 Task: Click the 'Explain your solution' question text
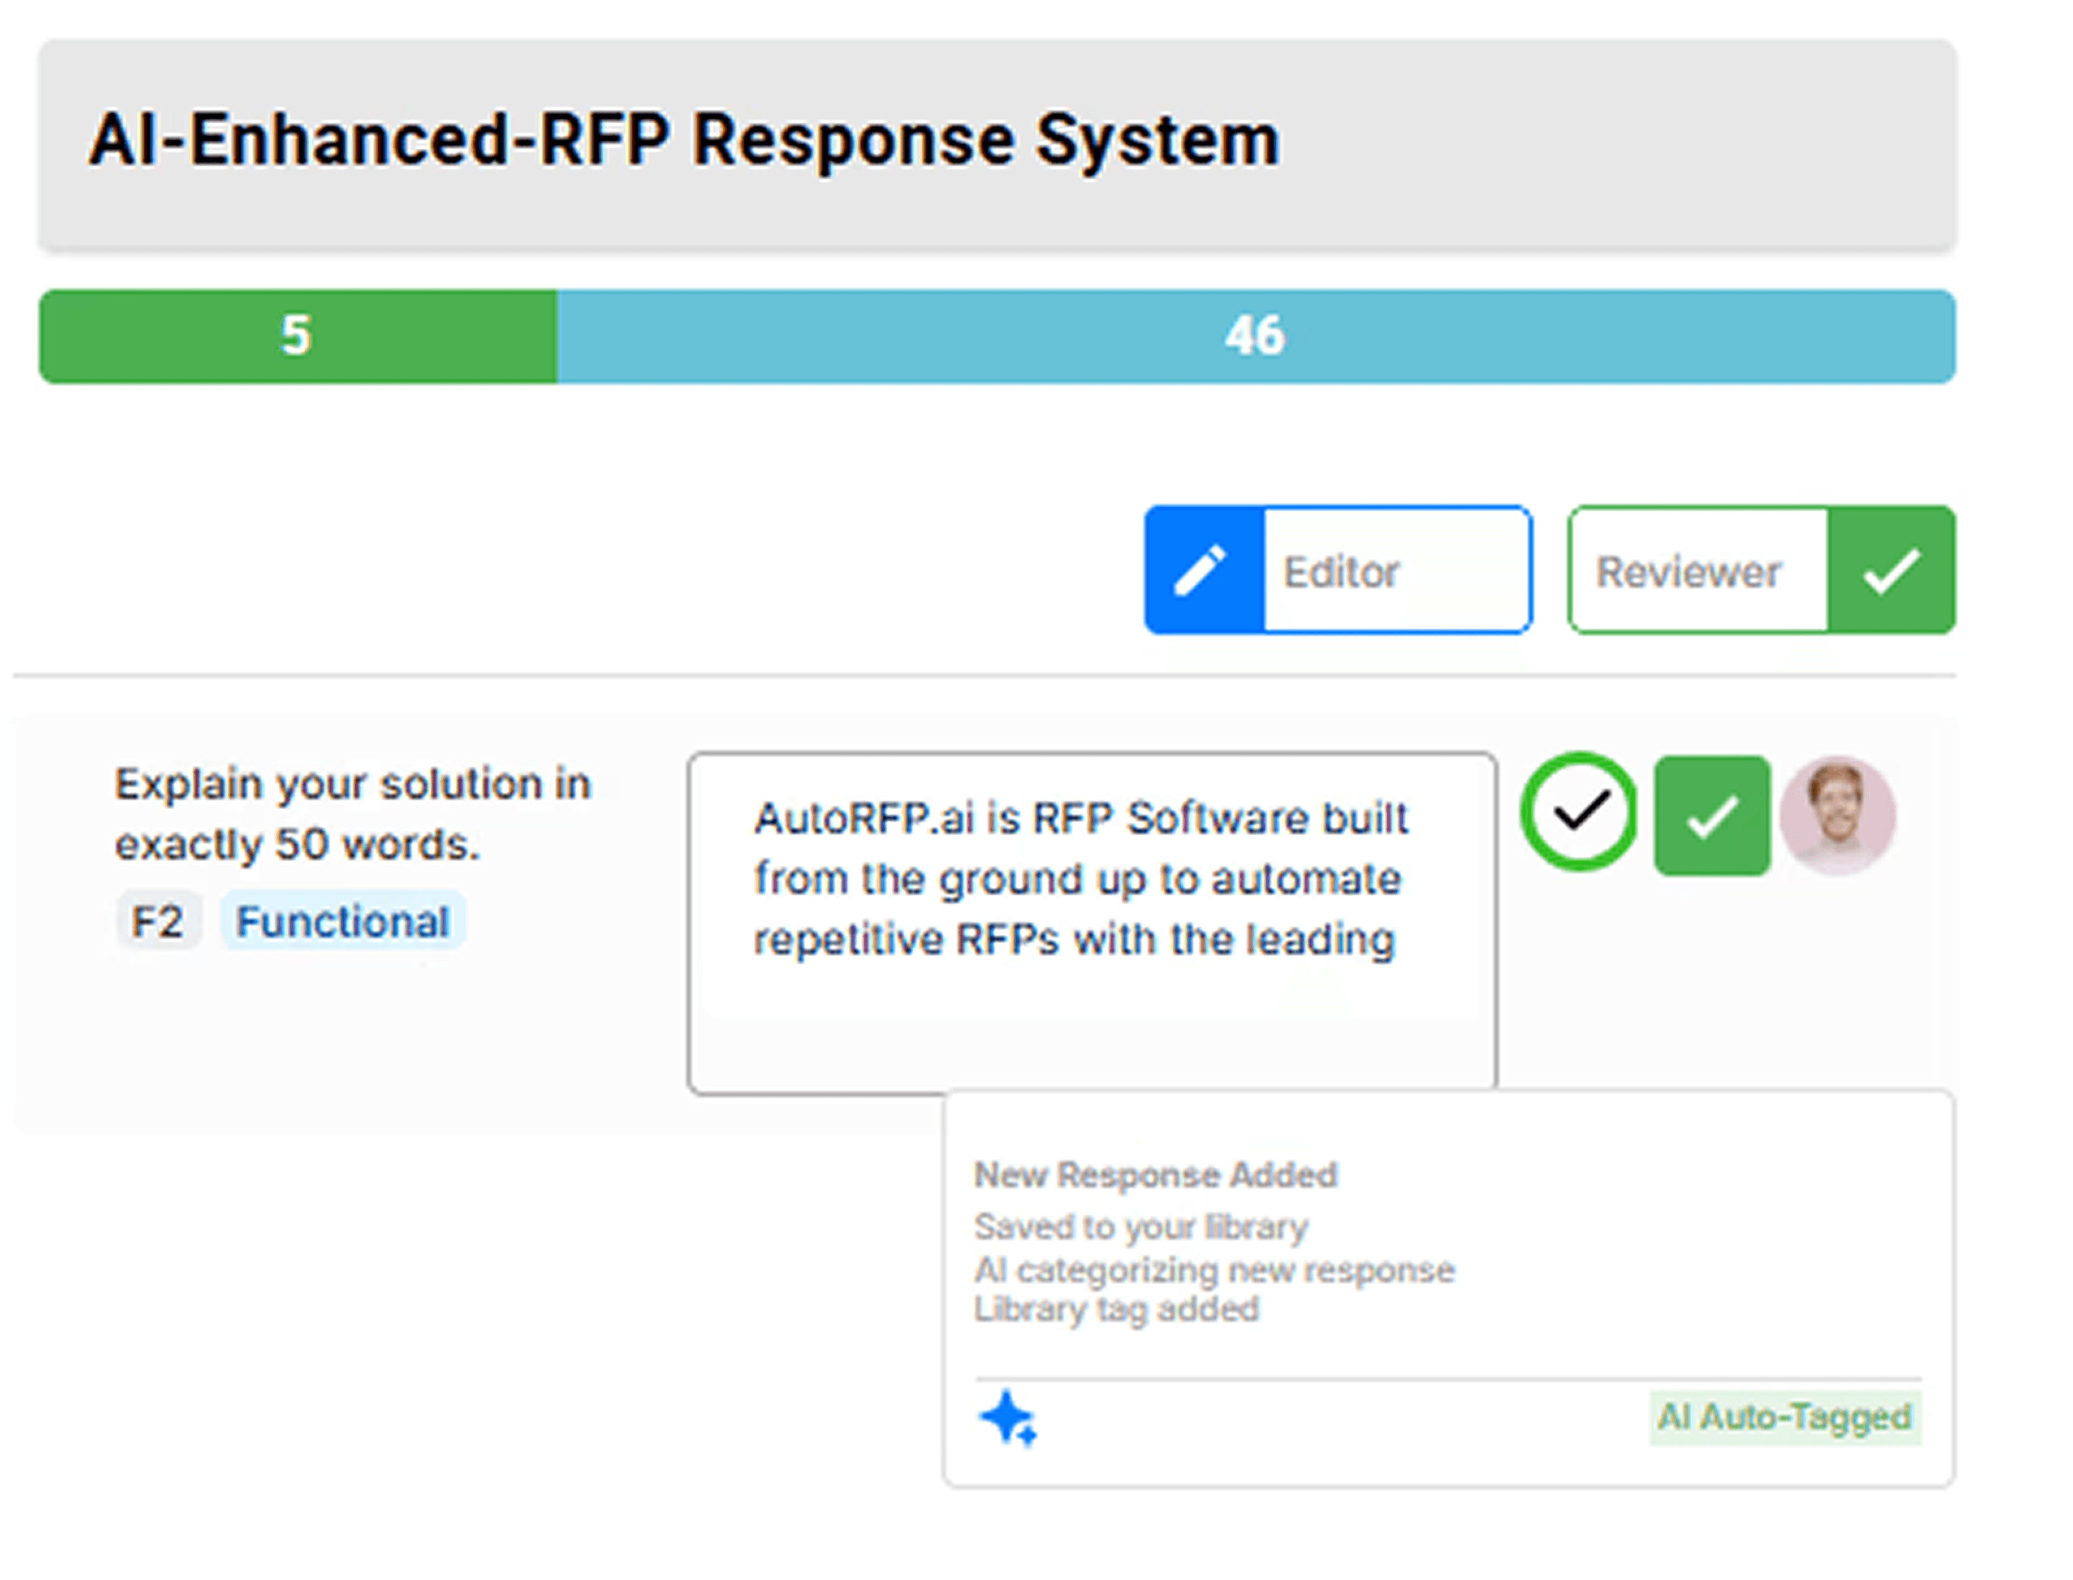pyautogui.click(x=352, y=814)
